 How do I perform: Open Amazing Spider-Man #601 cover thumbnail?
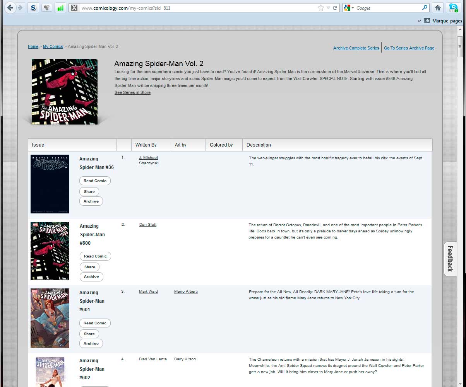(50, 318)
